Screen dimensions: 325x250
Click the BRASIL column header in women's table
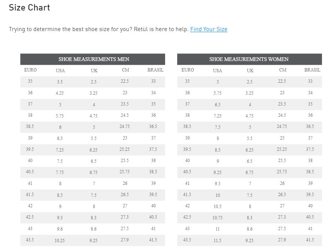pos(312,70)
